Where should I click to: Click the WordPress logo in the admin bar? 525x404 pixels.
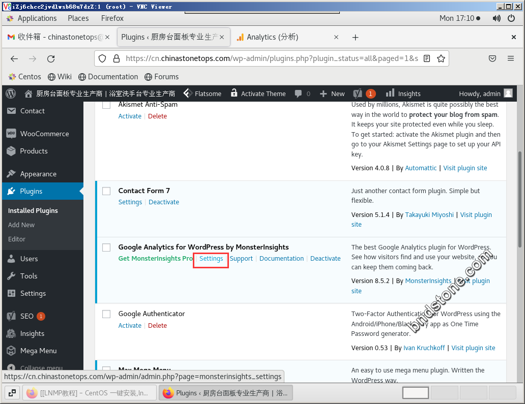[11, 94]
